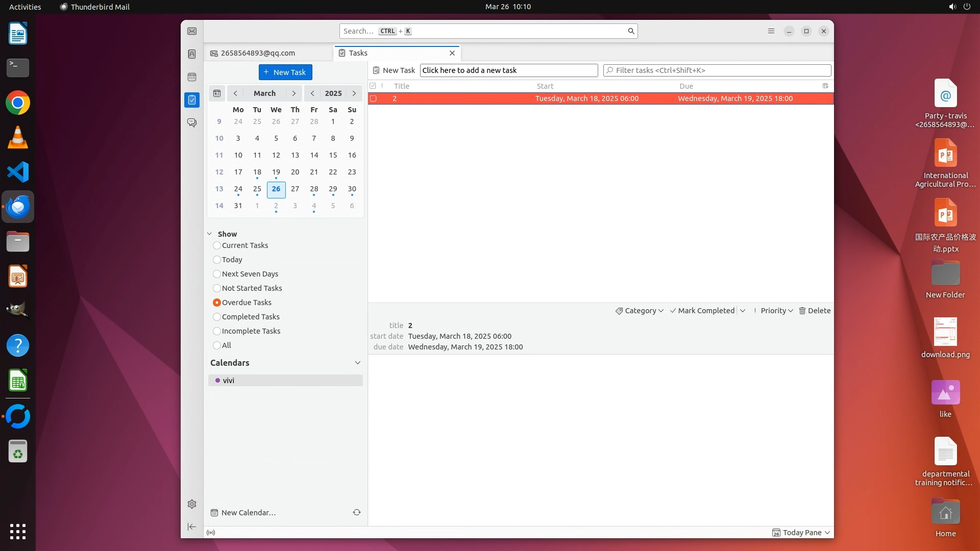
Task: Click the vivi calendar purple color dot
Action: tap(218, 381)
